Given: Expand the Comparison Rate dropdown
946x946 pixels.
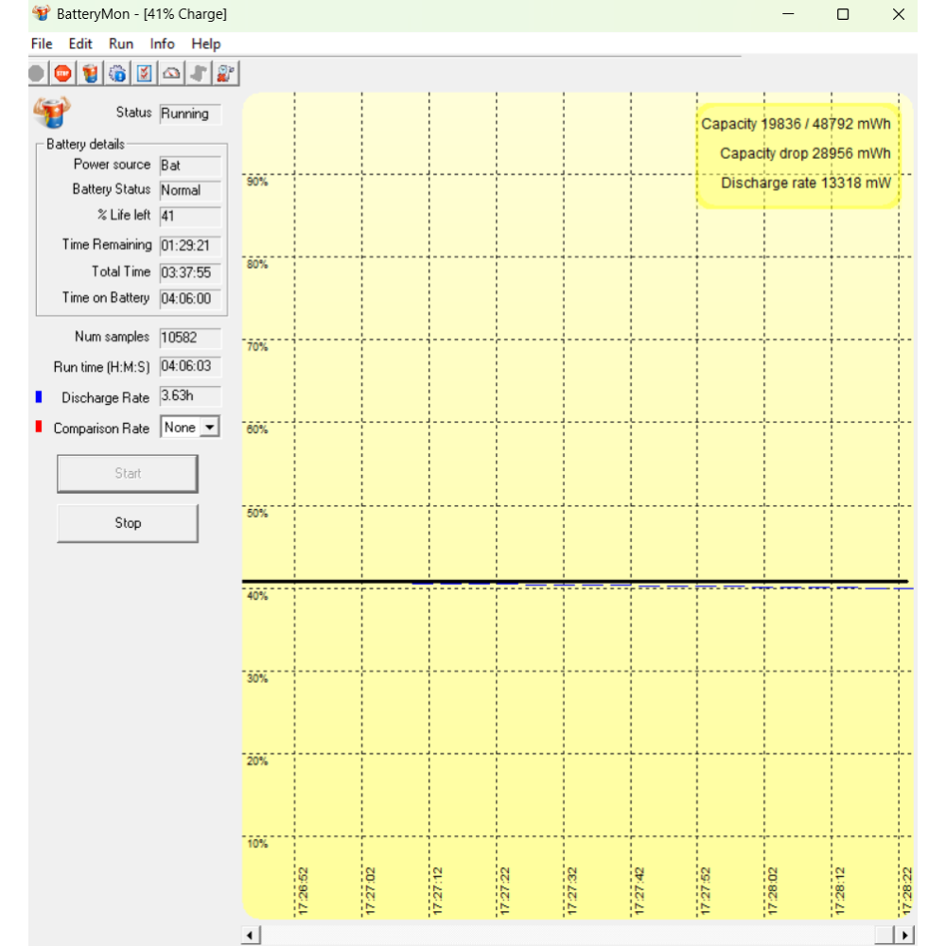Looking at the screenshot, I should [209, 428].
